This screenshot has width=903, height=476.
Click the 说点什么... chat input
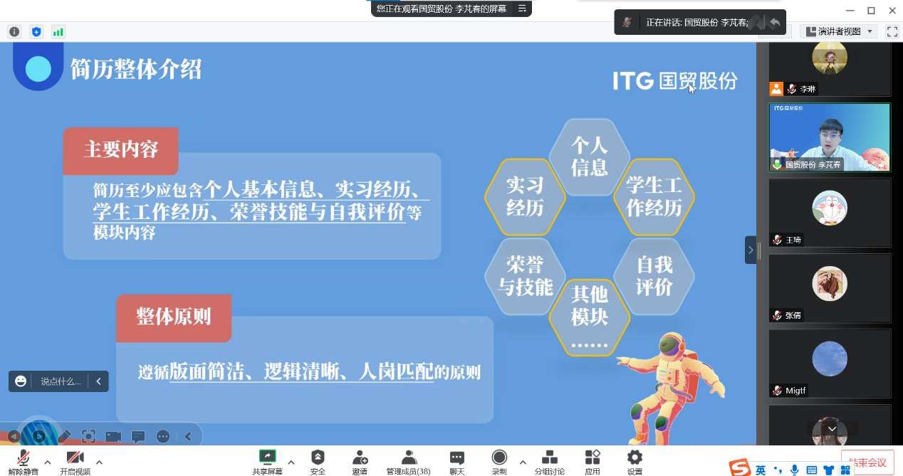point(61,381)
